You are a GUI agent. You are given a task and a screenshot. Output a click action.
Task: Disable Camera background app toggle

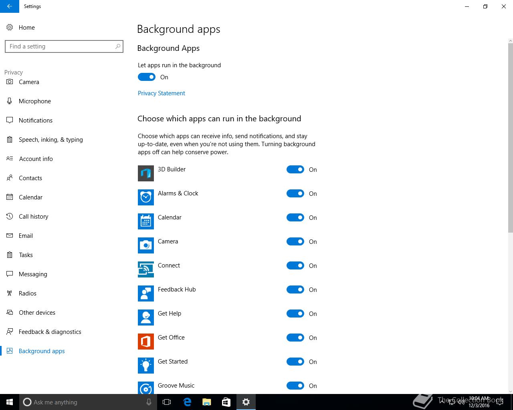pos(295,241)
